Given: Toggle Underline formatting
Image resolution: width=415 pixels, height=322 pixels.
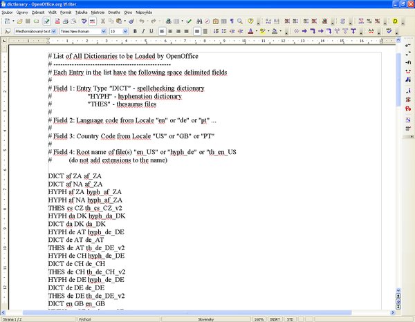Looking at the screenshot, I should (151, 31).
